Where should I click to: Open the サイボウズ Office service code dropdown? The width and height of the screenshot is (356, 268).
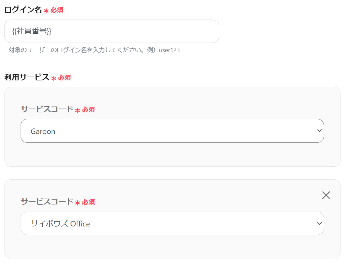coord(172,223)
